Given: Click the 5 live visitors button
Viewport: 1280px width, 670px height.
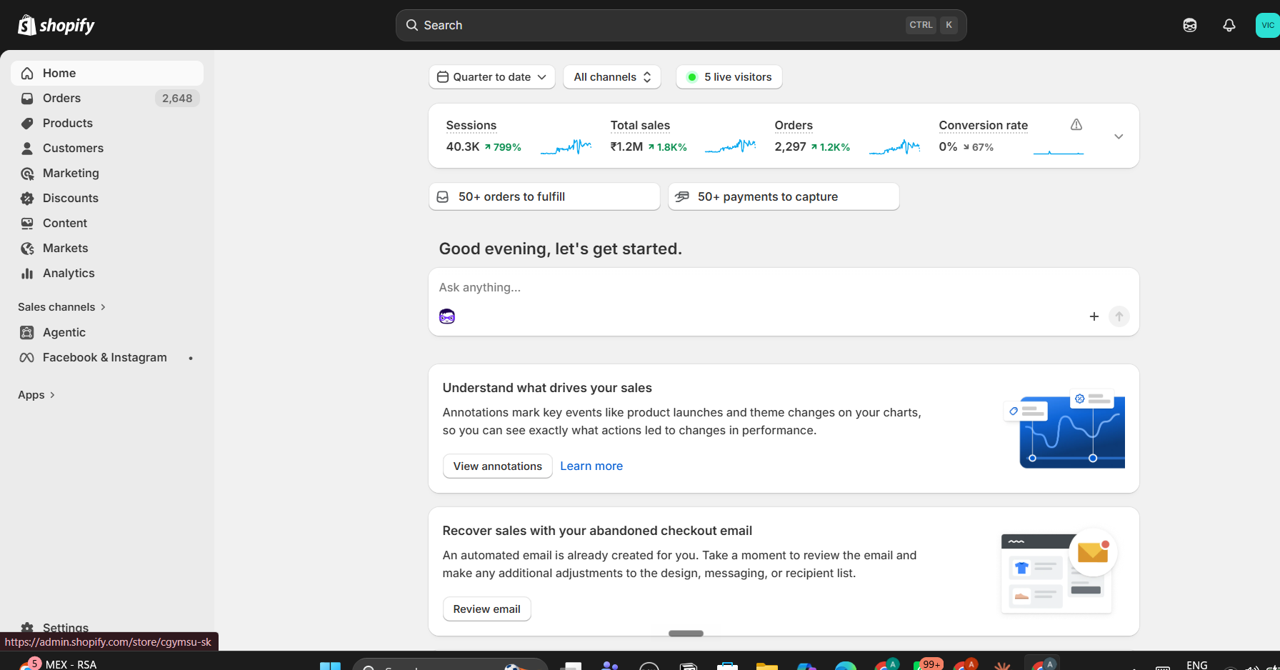Looking at the screenshot, I should pyautogui.click(x=729, y=76).
